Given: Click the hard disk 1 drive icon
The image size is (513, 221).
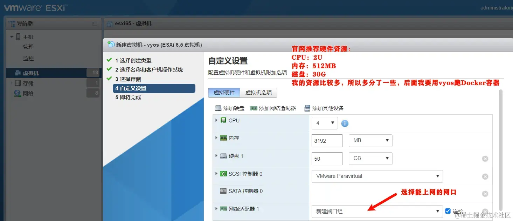Looking at the screenshot, I should point(223,155).
